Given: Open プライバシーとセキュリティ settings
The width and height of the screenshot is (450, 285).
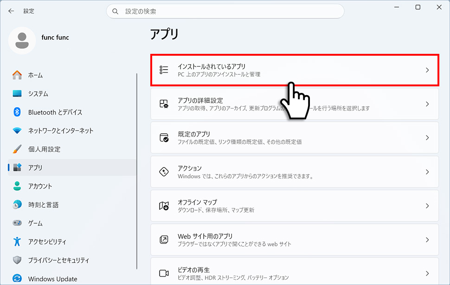Looking at the screenshot, I should point(72,260).
